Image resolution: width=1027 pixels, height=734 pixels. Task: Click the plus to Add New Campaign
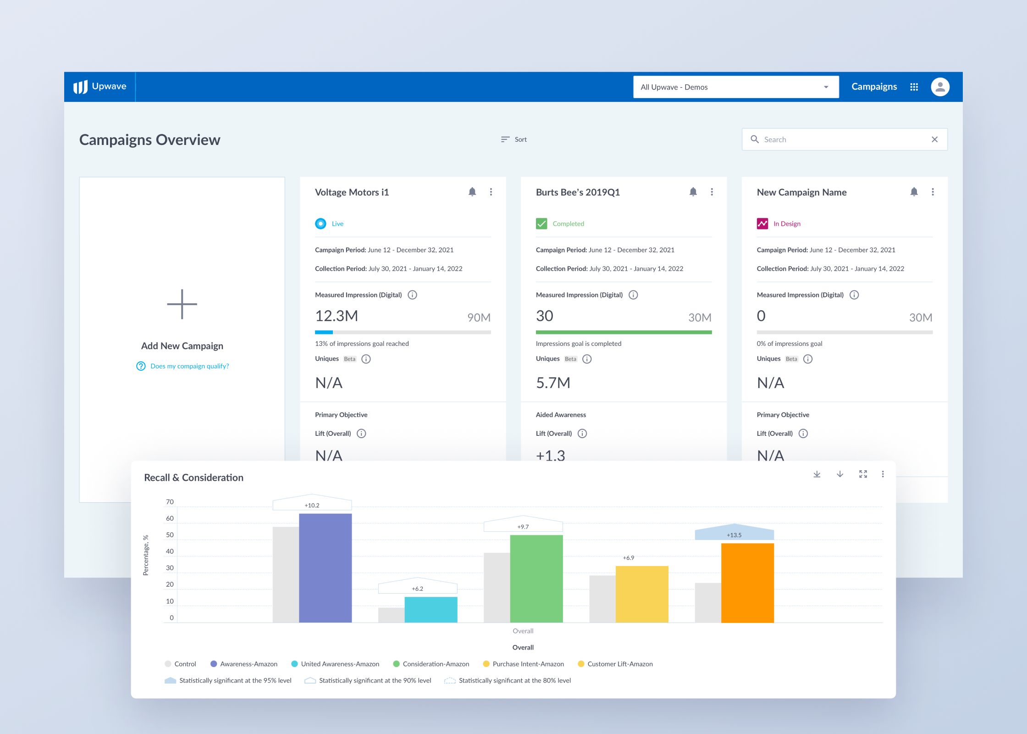182,304
